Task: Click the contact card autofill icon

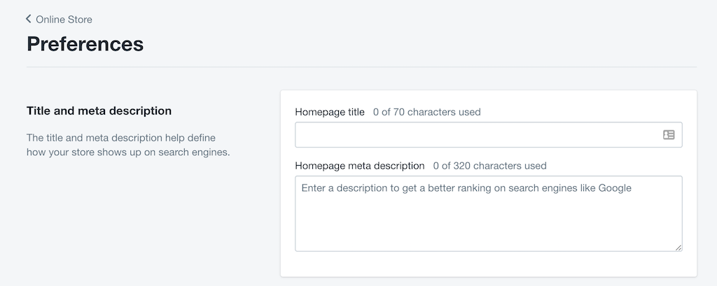Action: (669, 135)
